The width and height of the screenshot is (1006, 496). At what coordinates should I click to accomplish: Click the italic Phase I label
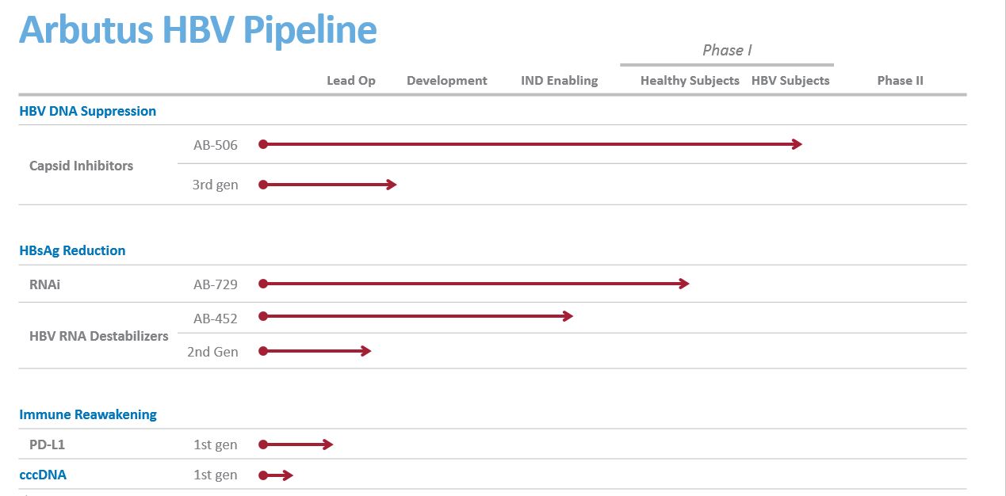point(727,51)
